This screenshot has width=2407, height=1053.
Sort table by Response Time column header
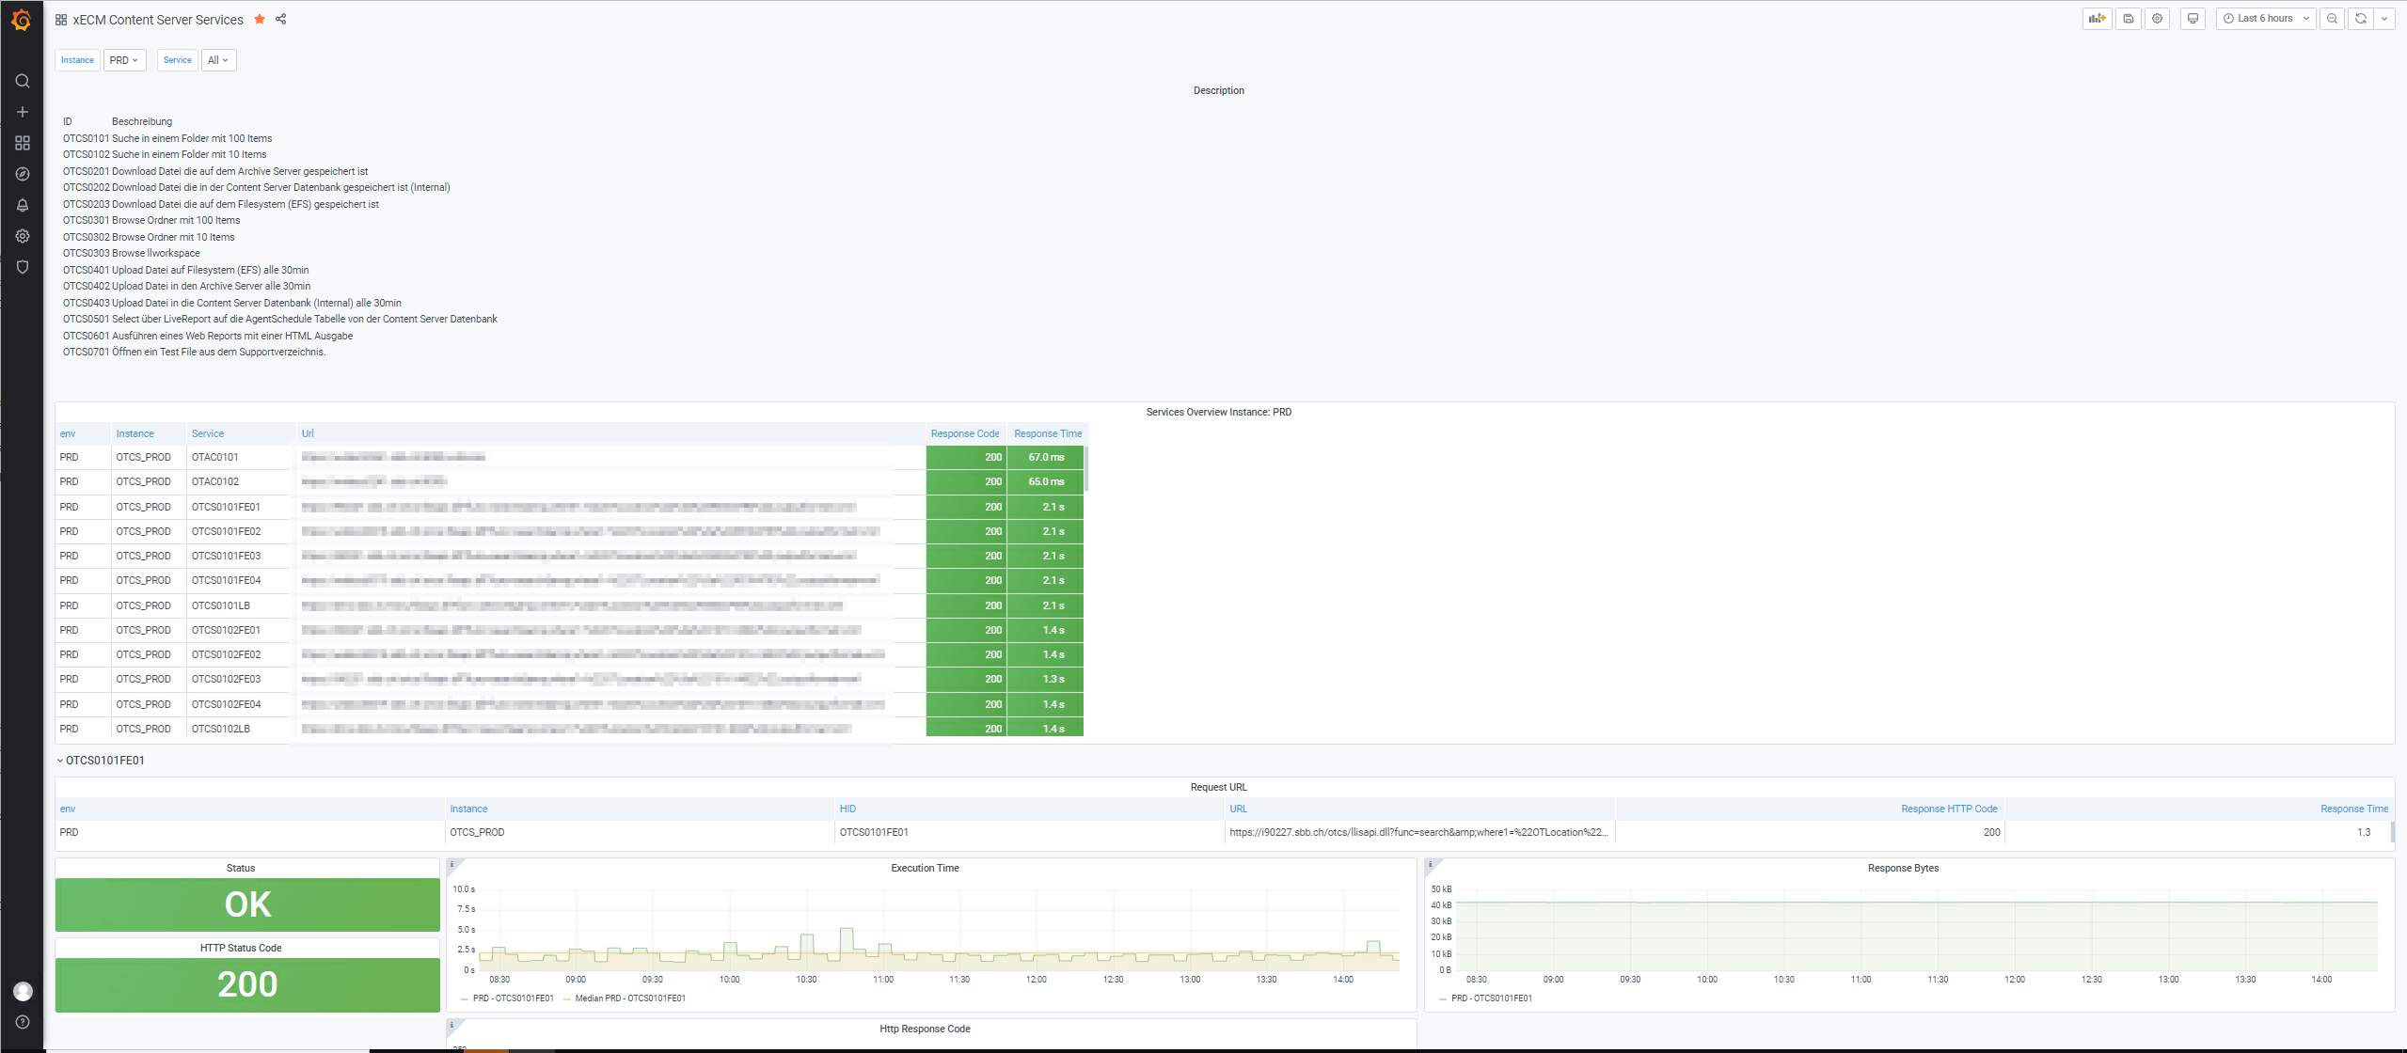[1047, 434]
